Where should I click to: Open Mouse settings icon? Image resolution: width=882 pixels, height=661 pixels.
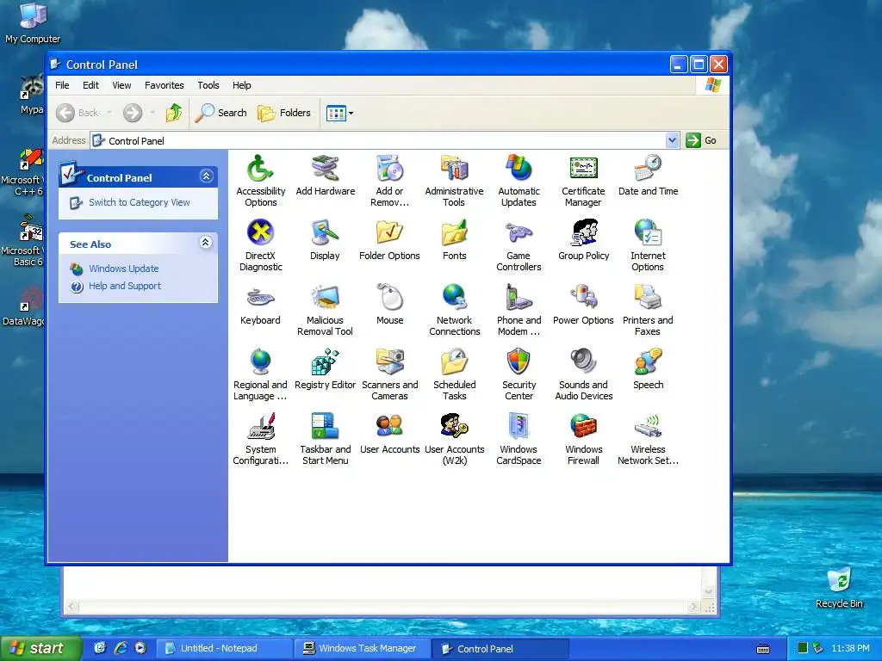(389, 304)
